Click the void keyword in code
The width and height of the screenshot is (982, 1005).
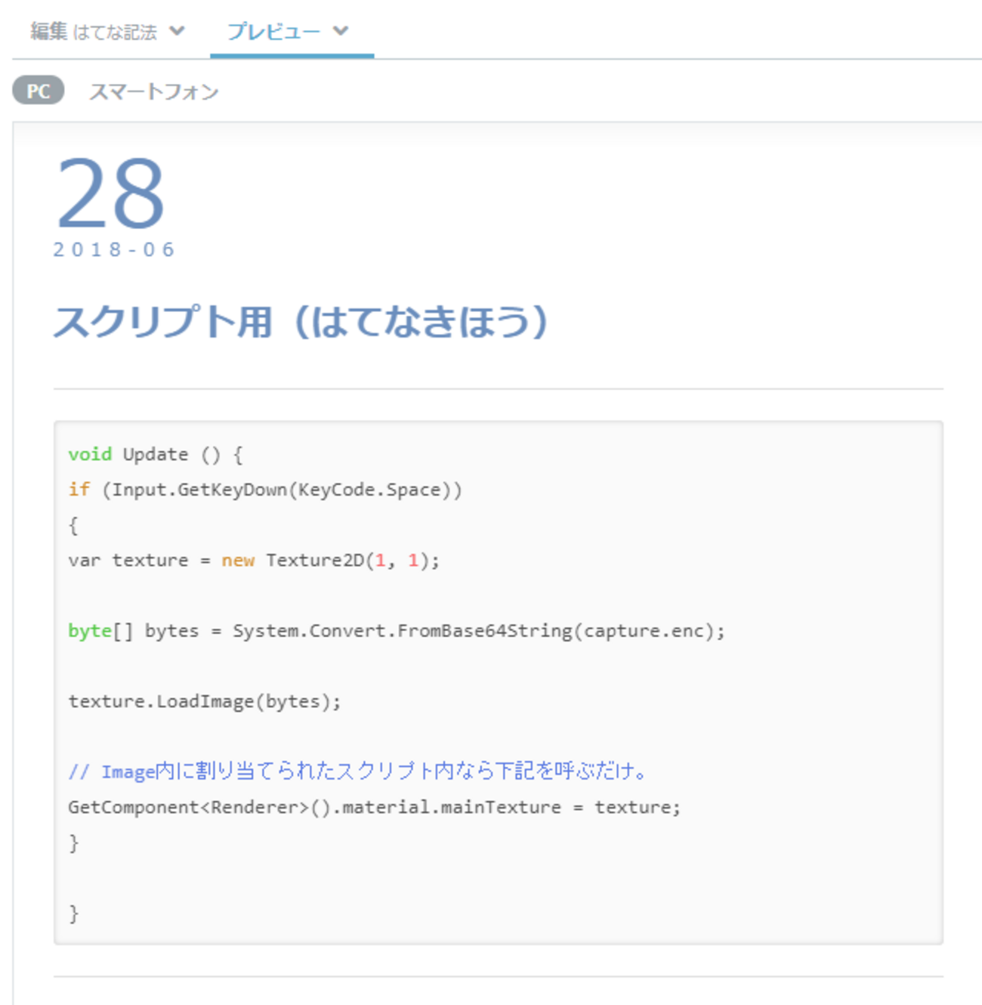[90, 454]
